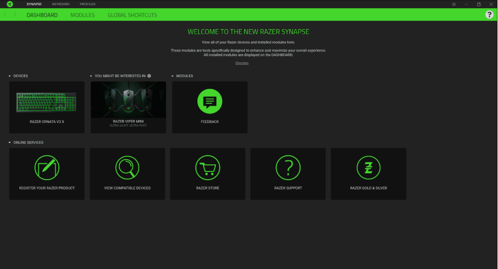Switch to the Modules tab
The image size is (498, 269).
click(x=82, y=15)
